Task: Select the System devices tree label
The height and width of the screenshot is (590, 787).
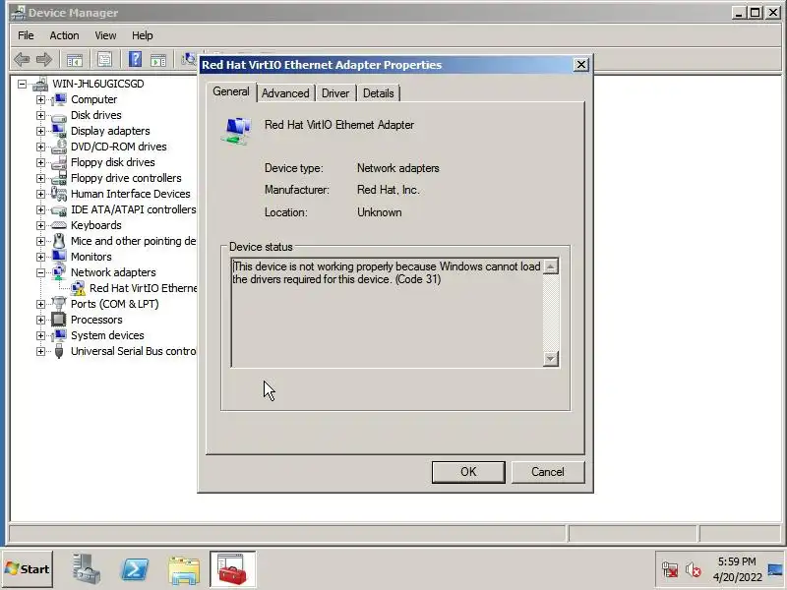Action: (107, 335)
